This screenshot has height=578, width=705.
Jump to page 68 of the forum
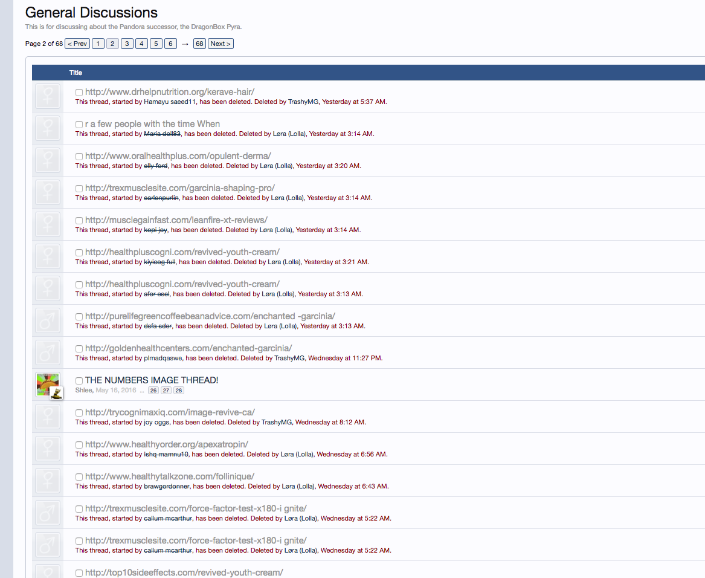click(199, 44)
